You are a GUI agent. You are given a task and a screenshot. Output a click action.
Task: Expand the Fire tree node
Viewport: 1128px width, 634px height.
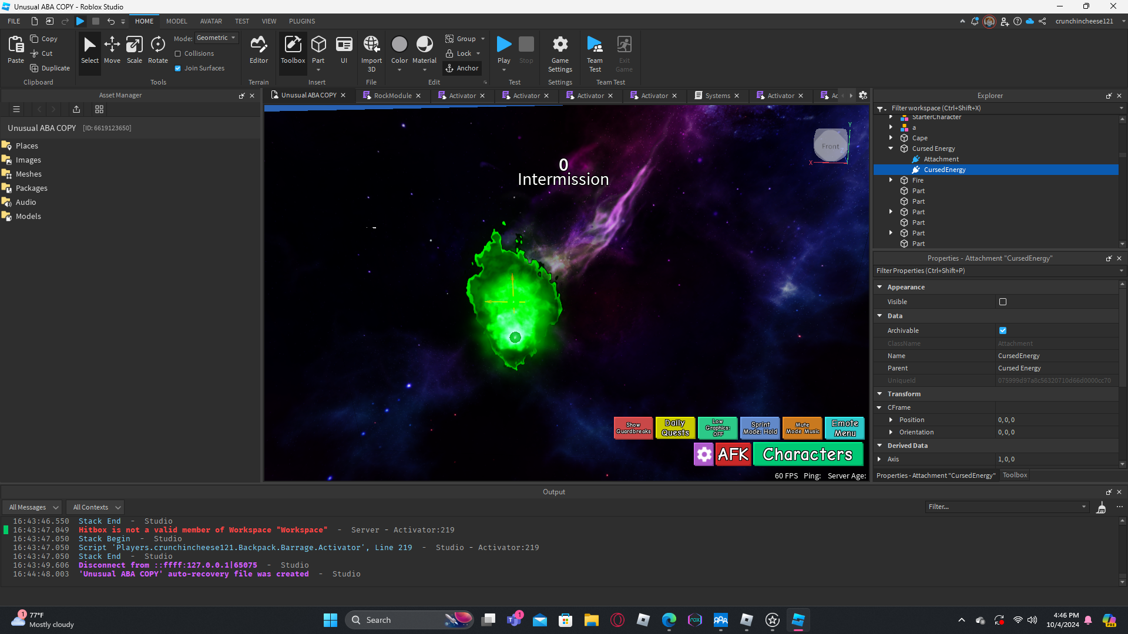[891, 180]
